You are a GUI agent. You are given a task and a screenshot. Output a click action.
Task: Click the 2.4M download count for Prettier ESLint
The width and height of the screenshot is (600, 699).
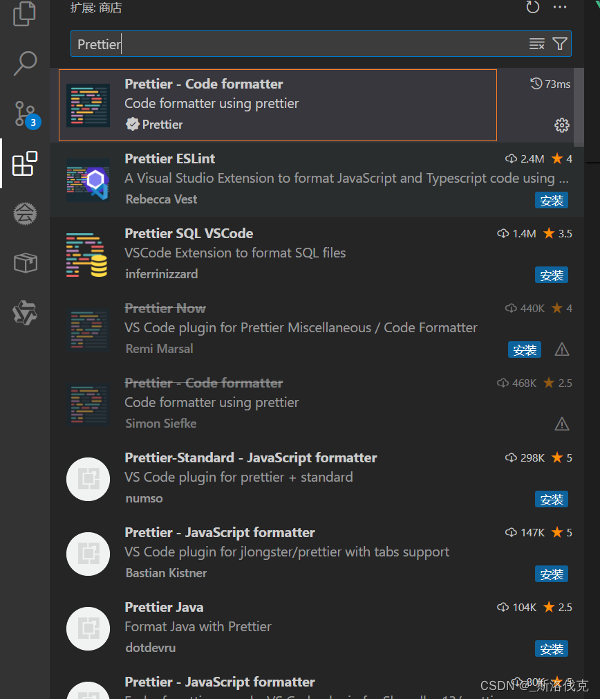pos(525,158)
